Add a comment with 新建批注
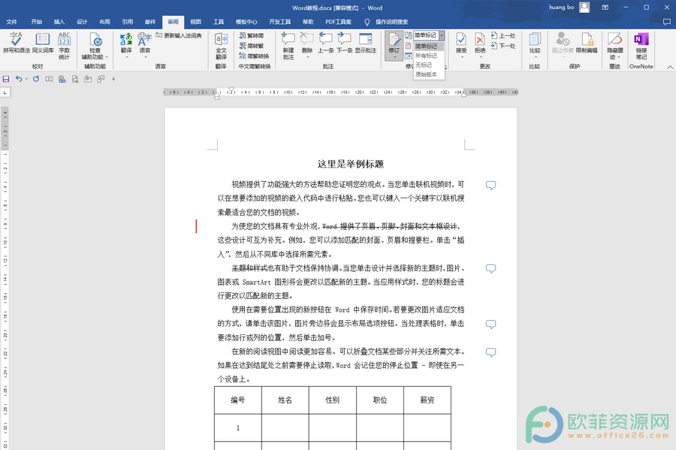The image size is (676, 450). (288, 46)
